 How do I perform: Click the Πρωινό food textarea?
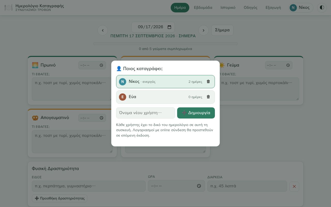[72, 89]
